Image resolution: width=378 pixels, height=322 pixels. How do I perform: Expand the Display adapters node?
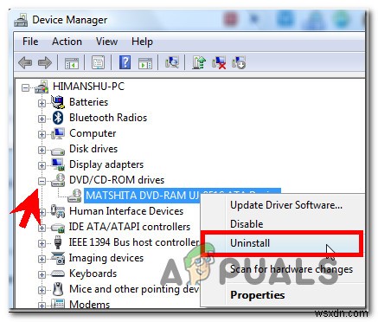pos(42,165)
